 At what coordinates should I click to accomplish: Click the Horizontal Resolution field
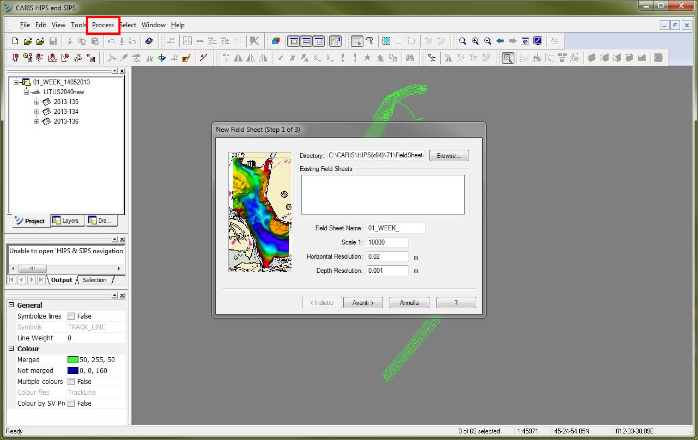click(x=387, y=256)
